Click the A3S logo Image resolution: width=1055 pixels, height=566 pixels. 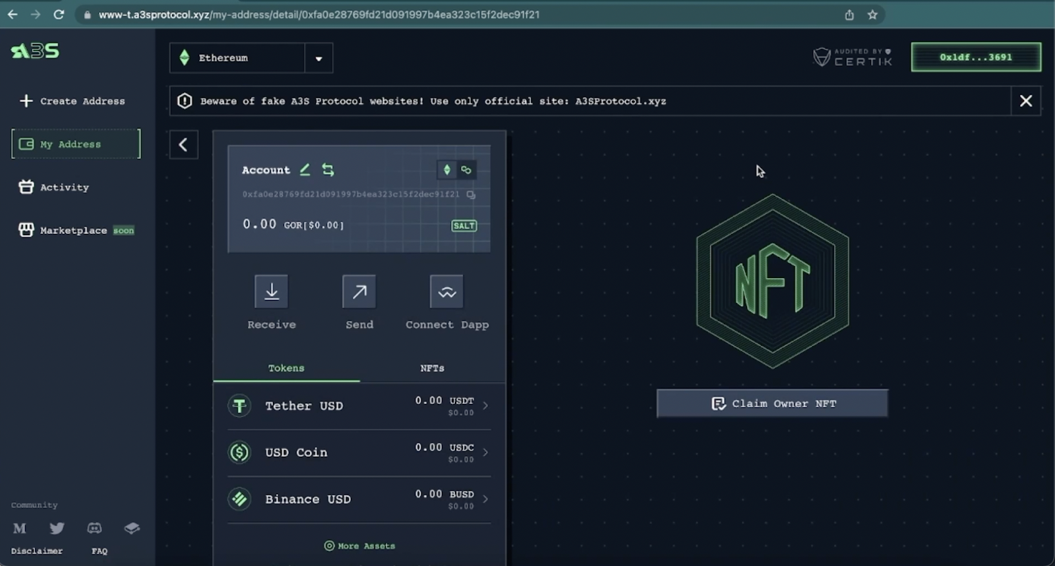point(35,51)
